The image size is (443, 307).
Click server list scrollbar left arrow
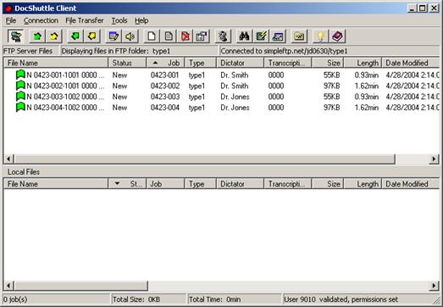click(8, 159)
